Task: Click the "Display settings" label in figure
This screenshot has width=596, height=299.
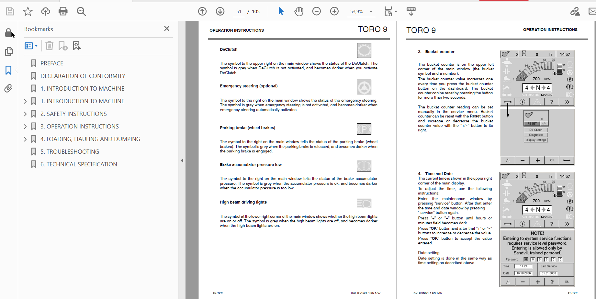Action: click(x=536, y=140)
